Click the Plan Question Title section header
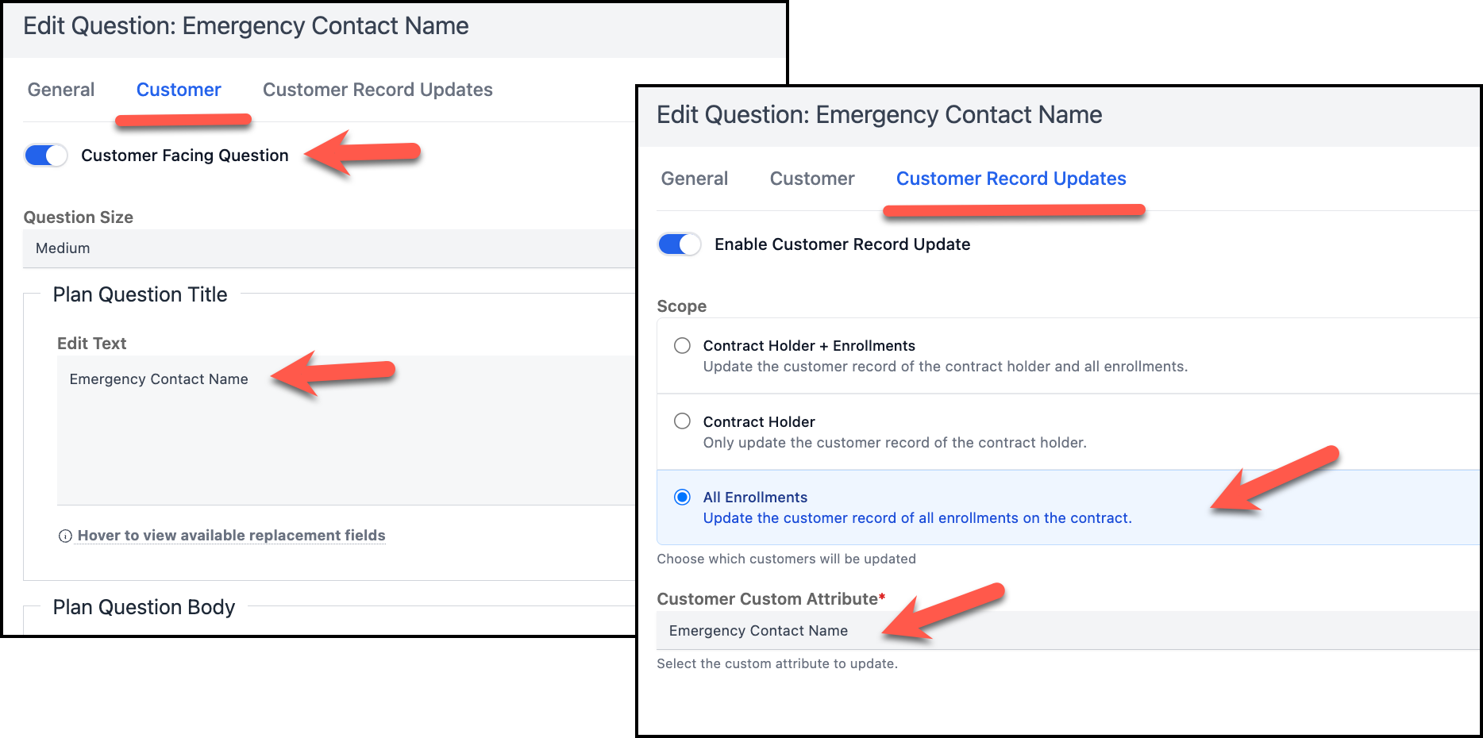The image size is (1483, 738). coord(140,294)
